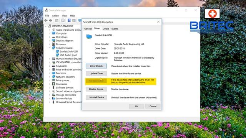Confirm with the OK button
Viewport: 246px width, 138px height.
[x=136, y=106]
